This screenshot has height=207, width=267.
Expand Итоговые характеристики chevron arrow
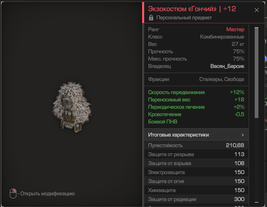pyautogui.click(x=242, y=135)
